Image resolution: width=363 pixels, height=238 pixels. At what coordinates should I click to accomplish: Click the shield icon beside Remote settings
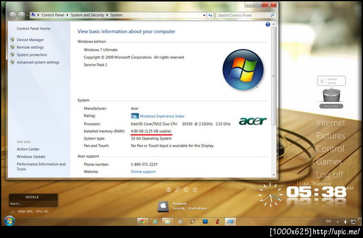[12, 47]
